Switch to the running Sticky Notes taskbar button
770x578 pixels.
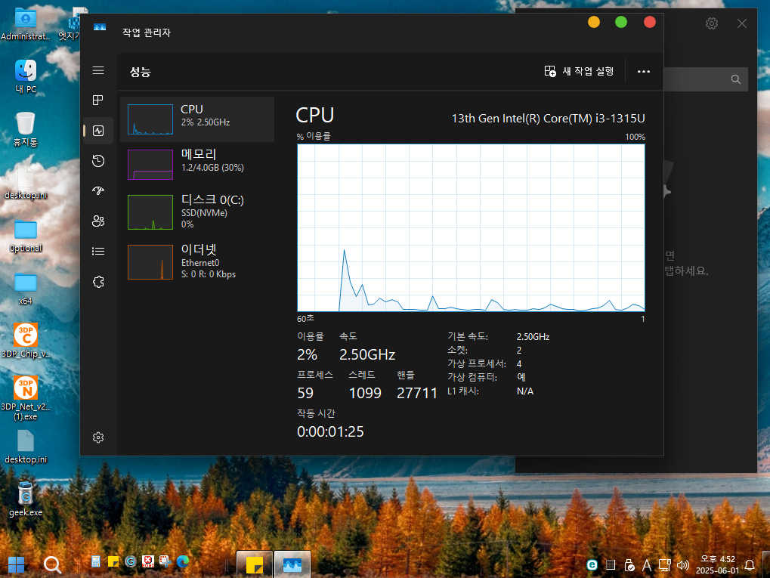click(x=255, y=564)
